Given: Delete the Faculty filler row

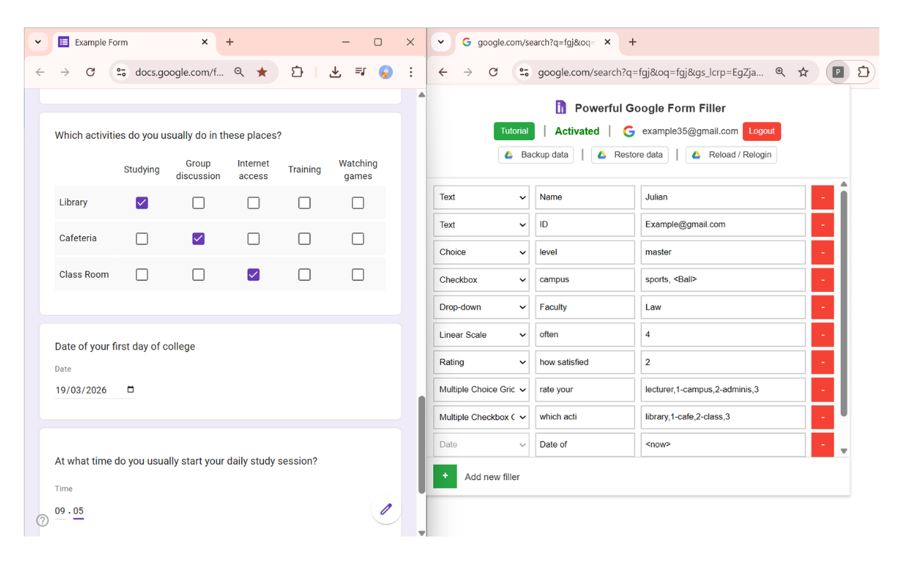Looking at the screenshot, I should pyautogui.click(x=823, y=307).
